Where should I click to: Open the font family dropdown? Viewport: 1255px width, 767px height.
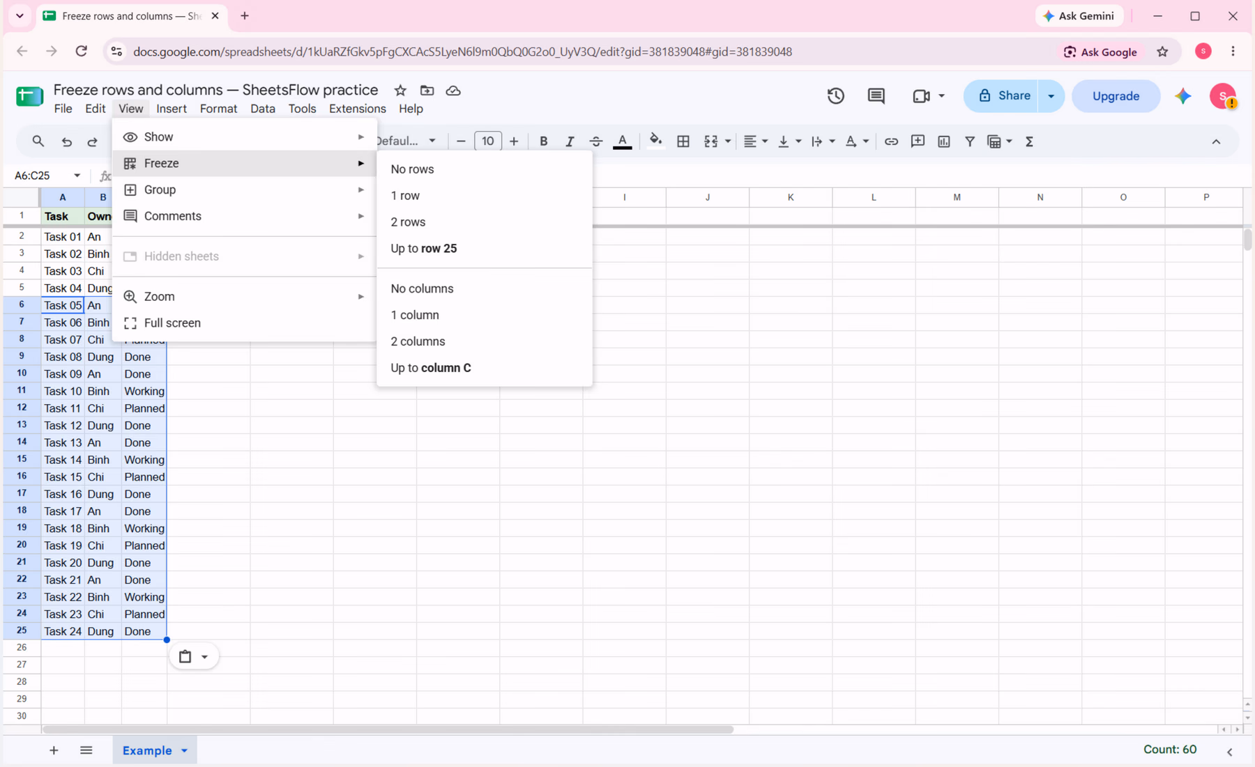(406, 141)
